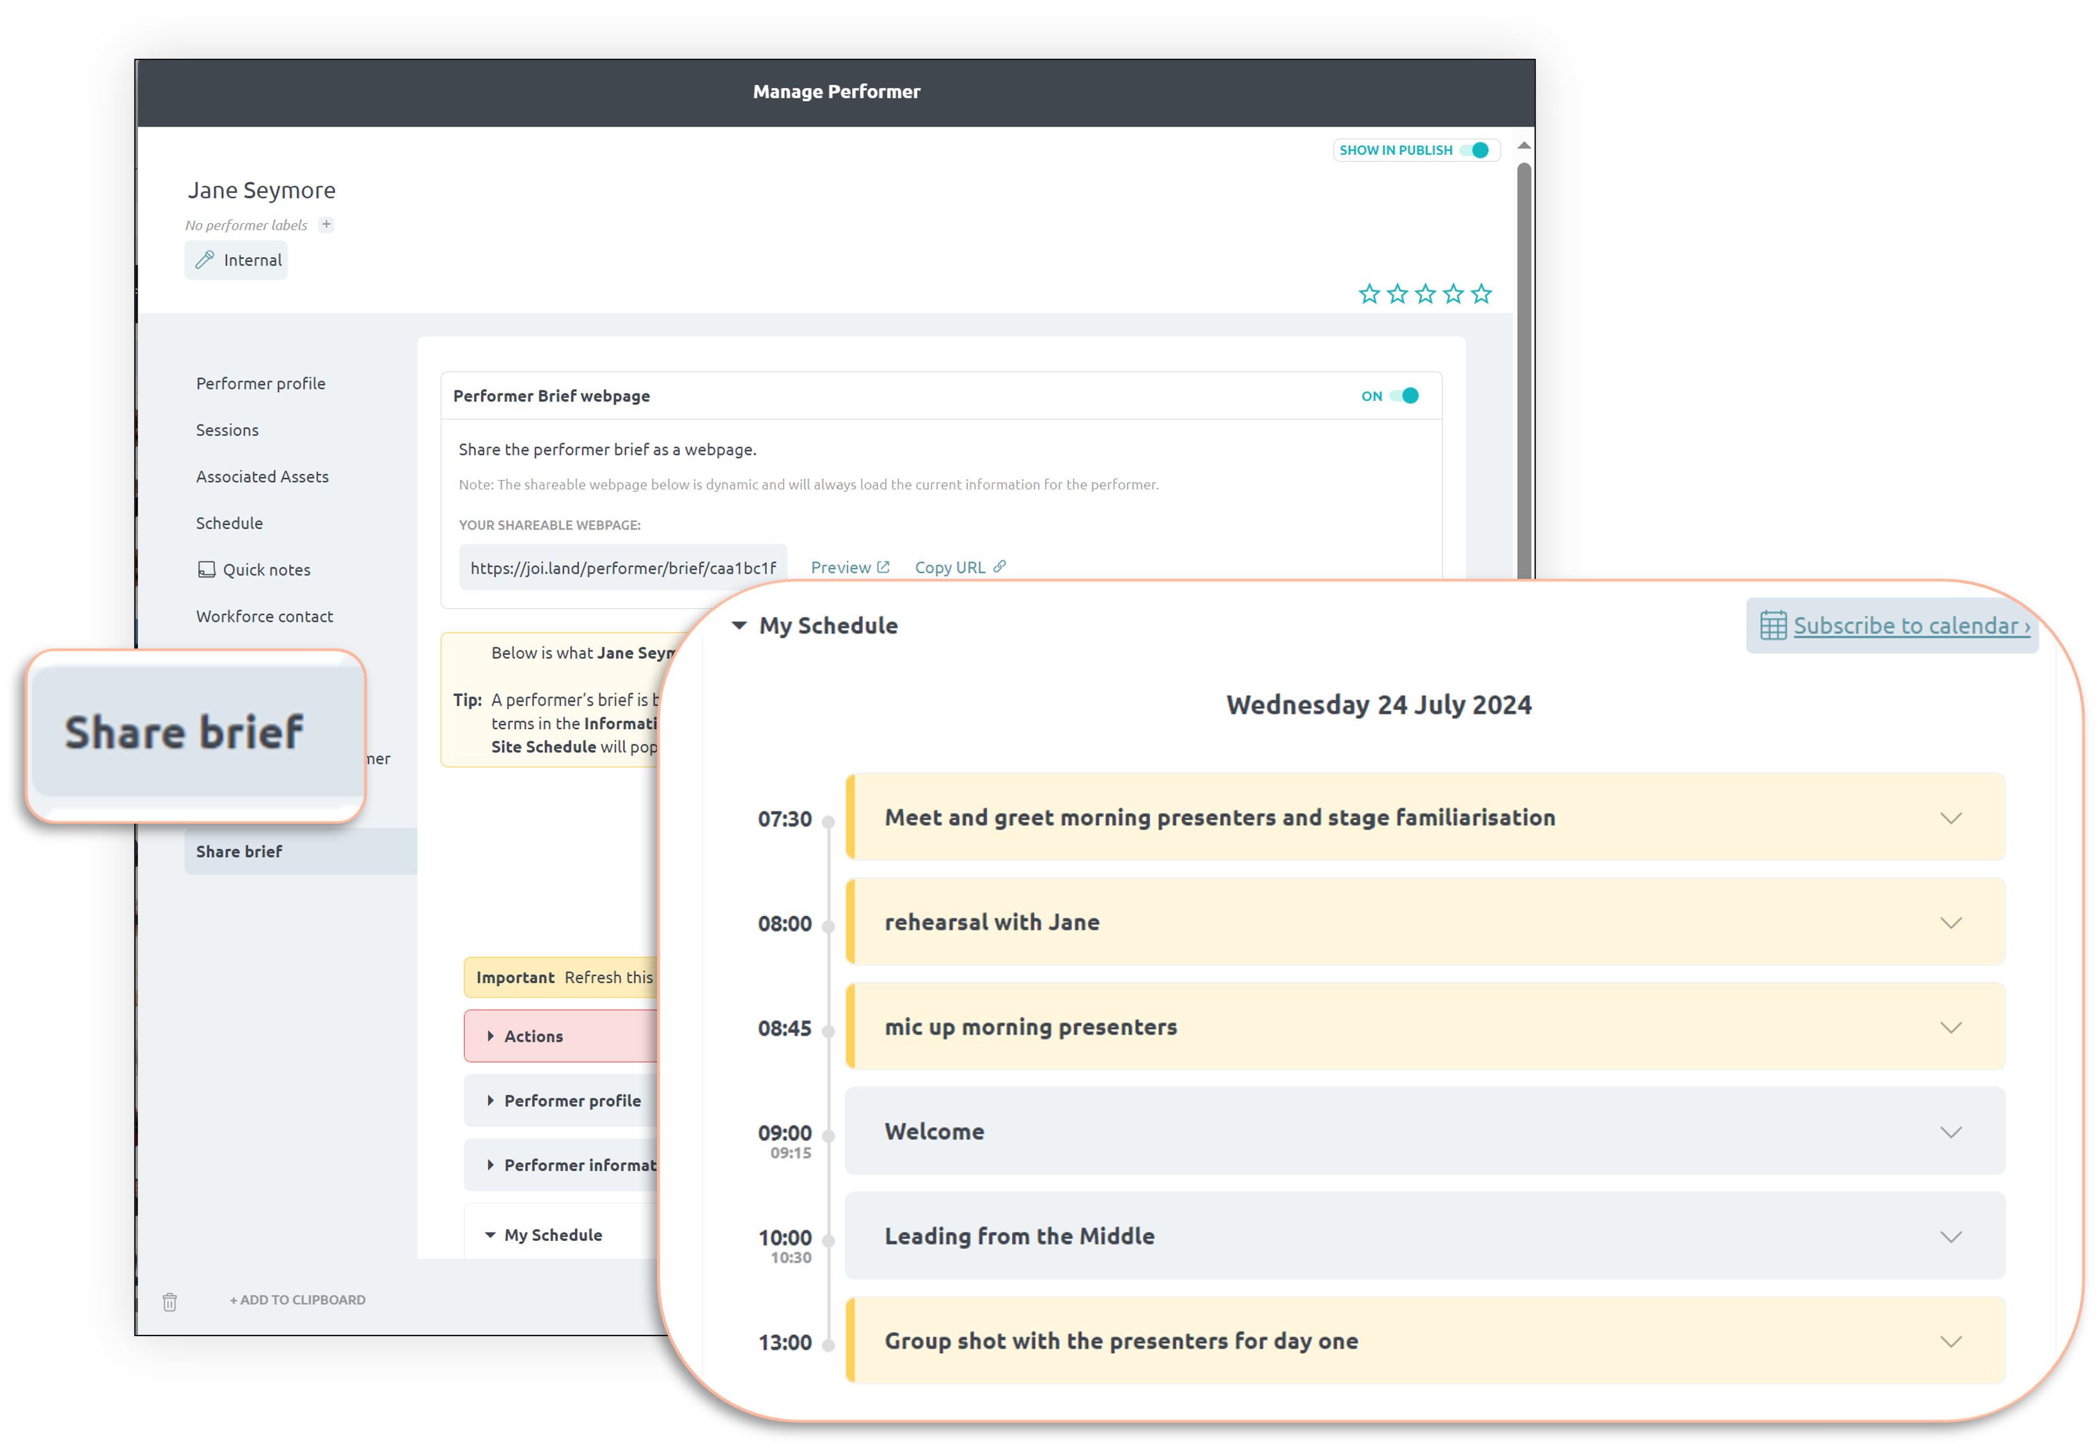Click the scrollbar up arrow

tap(1524, 146)
